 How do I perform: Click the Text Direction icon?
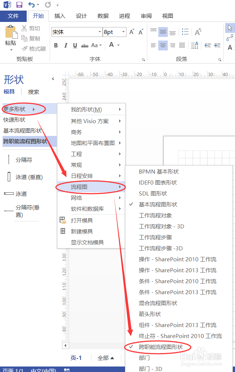pos(195,45)
